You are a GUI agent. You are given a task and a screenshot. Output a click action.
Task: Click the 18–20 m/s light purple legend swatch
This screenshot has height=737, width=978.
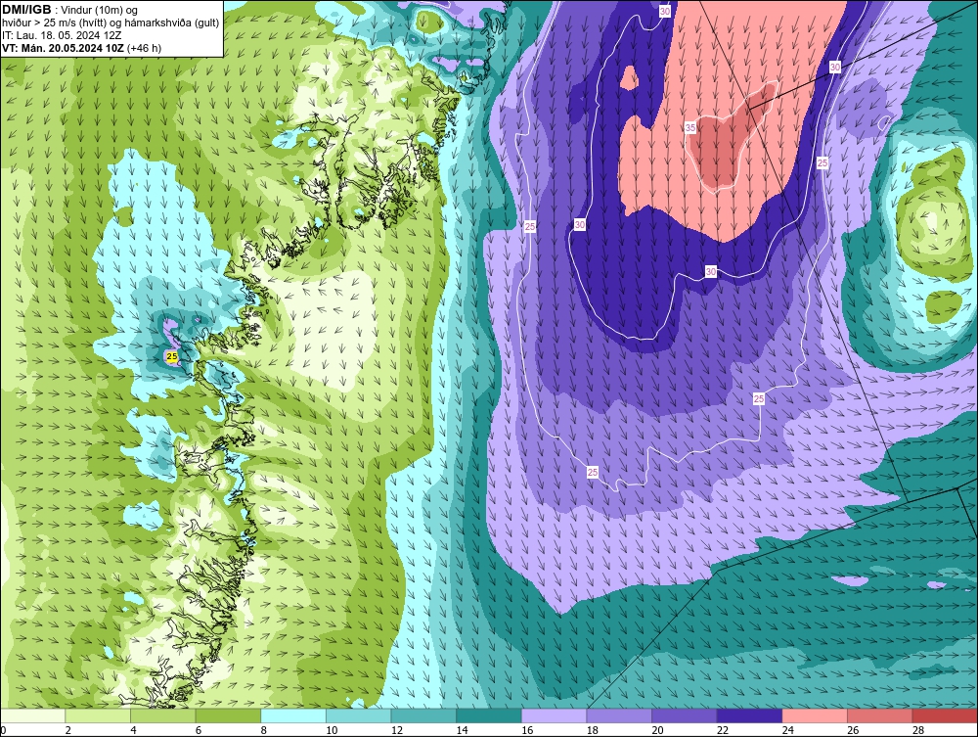619,715
